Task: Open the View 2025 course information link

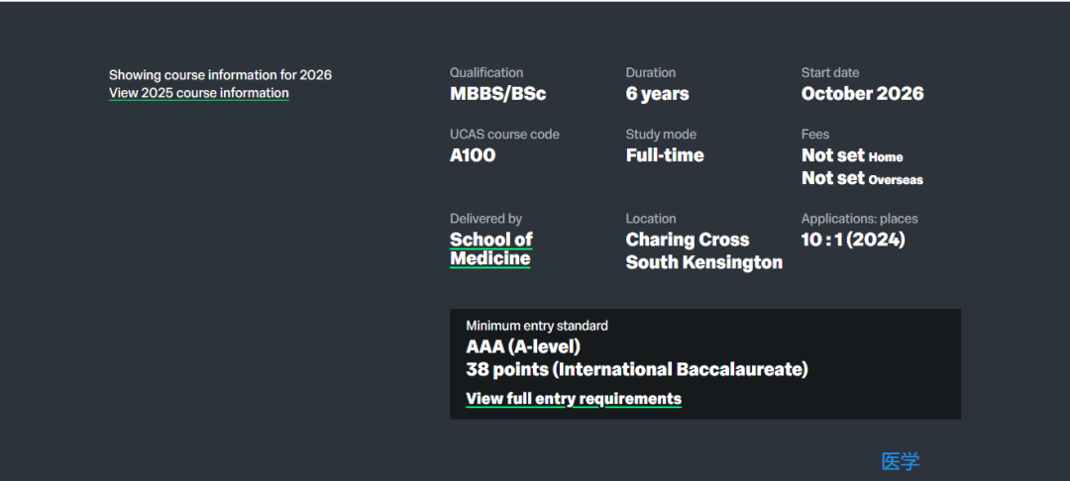Action: tap(198, 93)
